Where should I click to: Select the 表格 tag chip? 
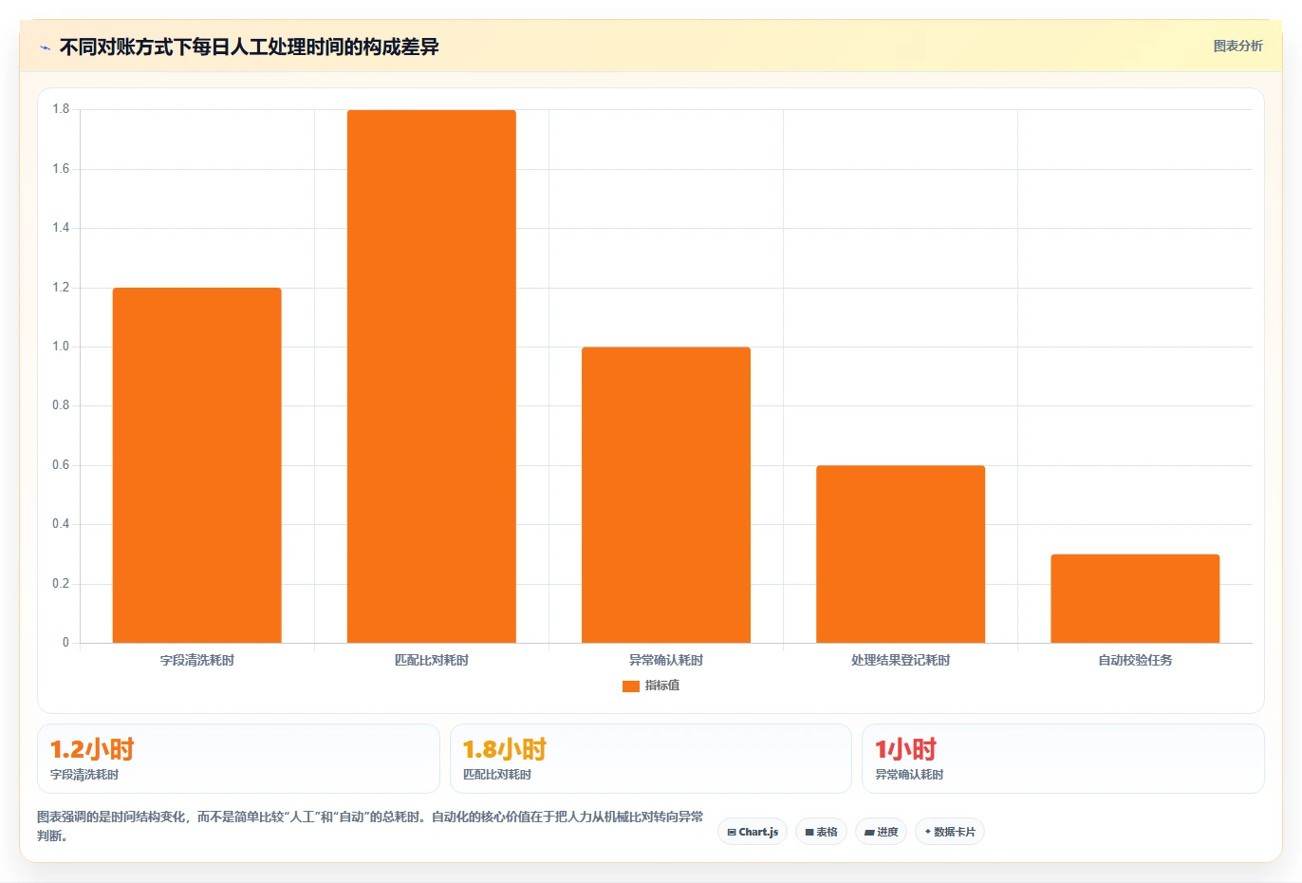pos(822,832)
